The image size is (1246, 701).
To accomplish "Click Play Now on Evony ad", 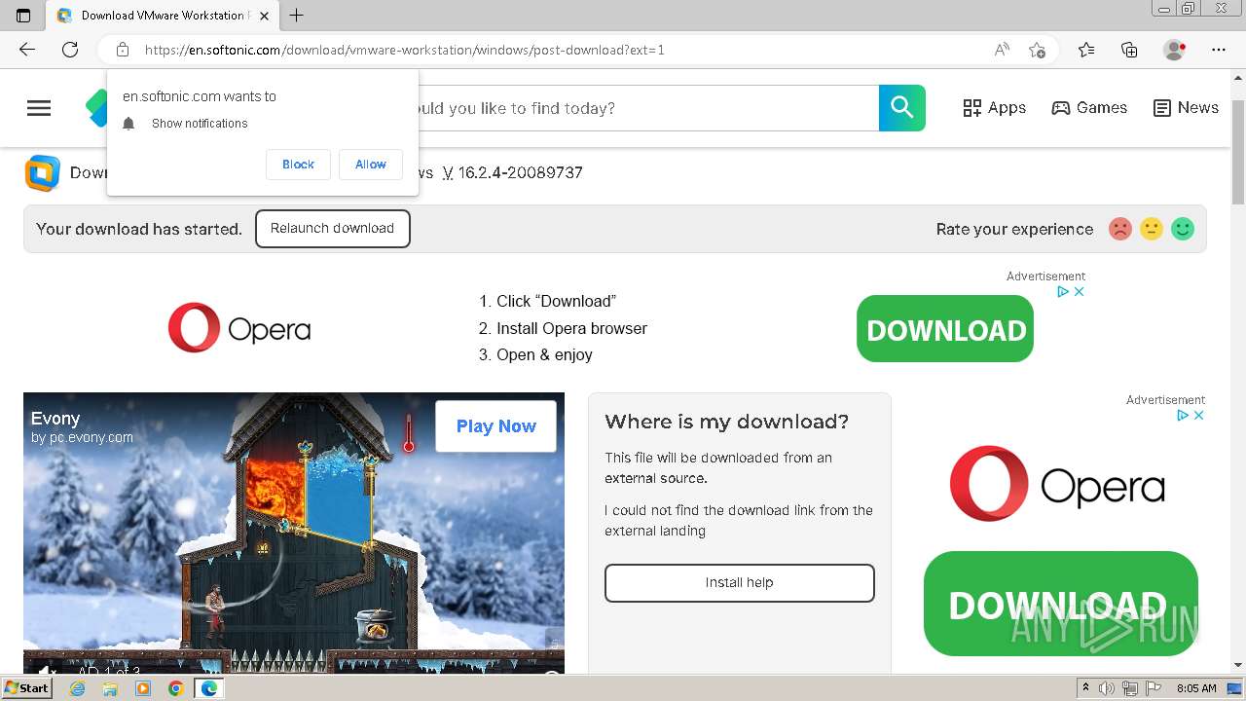I will [495, 426].
